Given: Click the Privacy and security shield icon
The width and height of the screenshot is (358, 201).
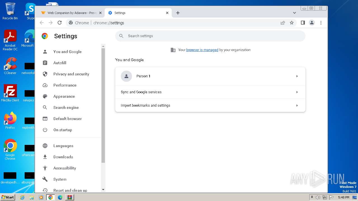Looking at the screenshot, I should pos(45,74).
